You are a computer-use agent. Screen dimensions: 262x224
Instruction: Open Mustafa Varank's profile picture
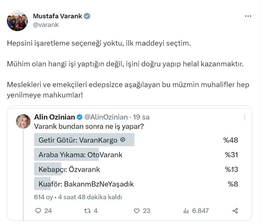[17, 20]
